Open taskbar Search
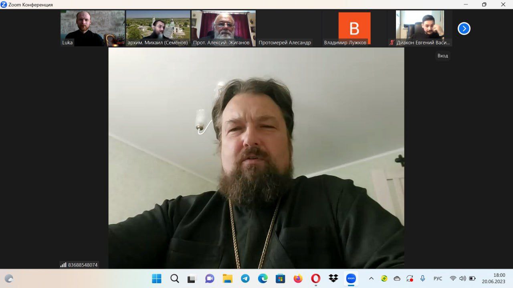Viewport: 513px width, 288px height. (174, 278)
